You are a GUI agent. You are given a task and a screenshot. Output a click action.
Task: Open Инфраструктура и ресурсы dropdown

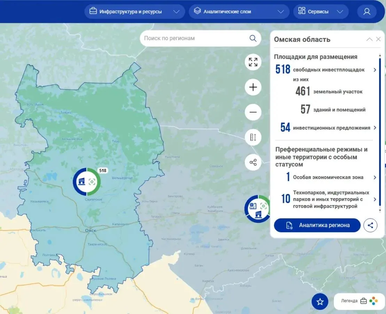(134, 11)
